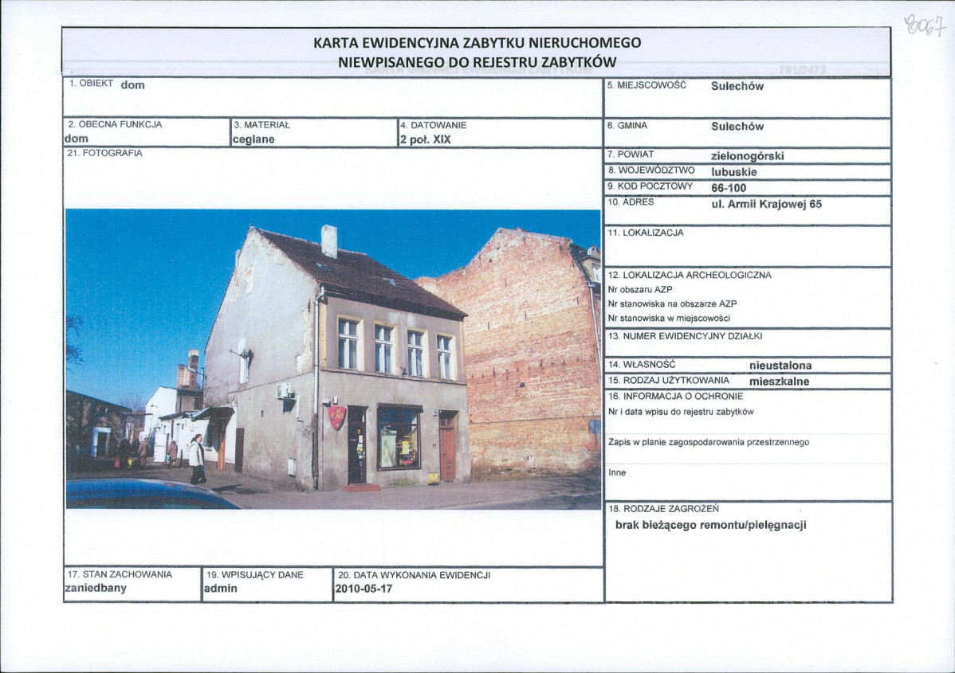This screenshot has width=955, height=673.
Task: Click the record date "2010-05-17"
Action: [364, 589]
